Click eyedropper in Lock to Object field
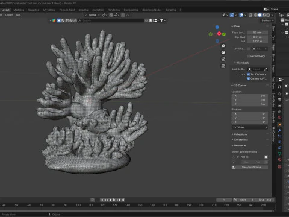This screenshot has height=217, width=289. point(266,69)
